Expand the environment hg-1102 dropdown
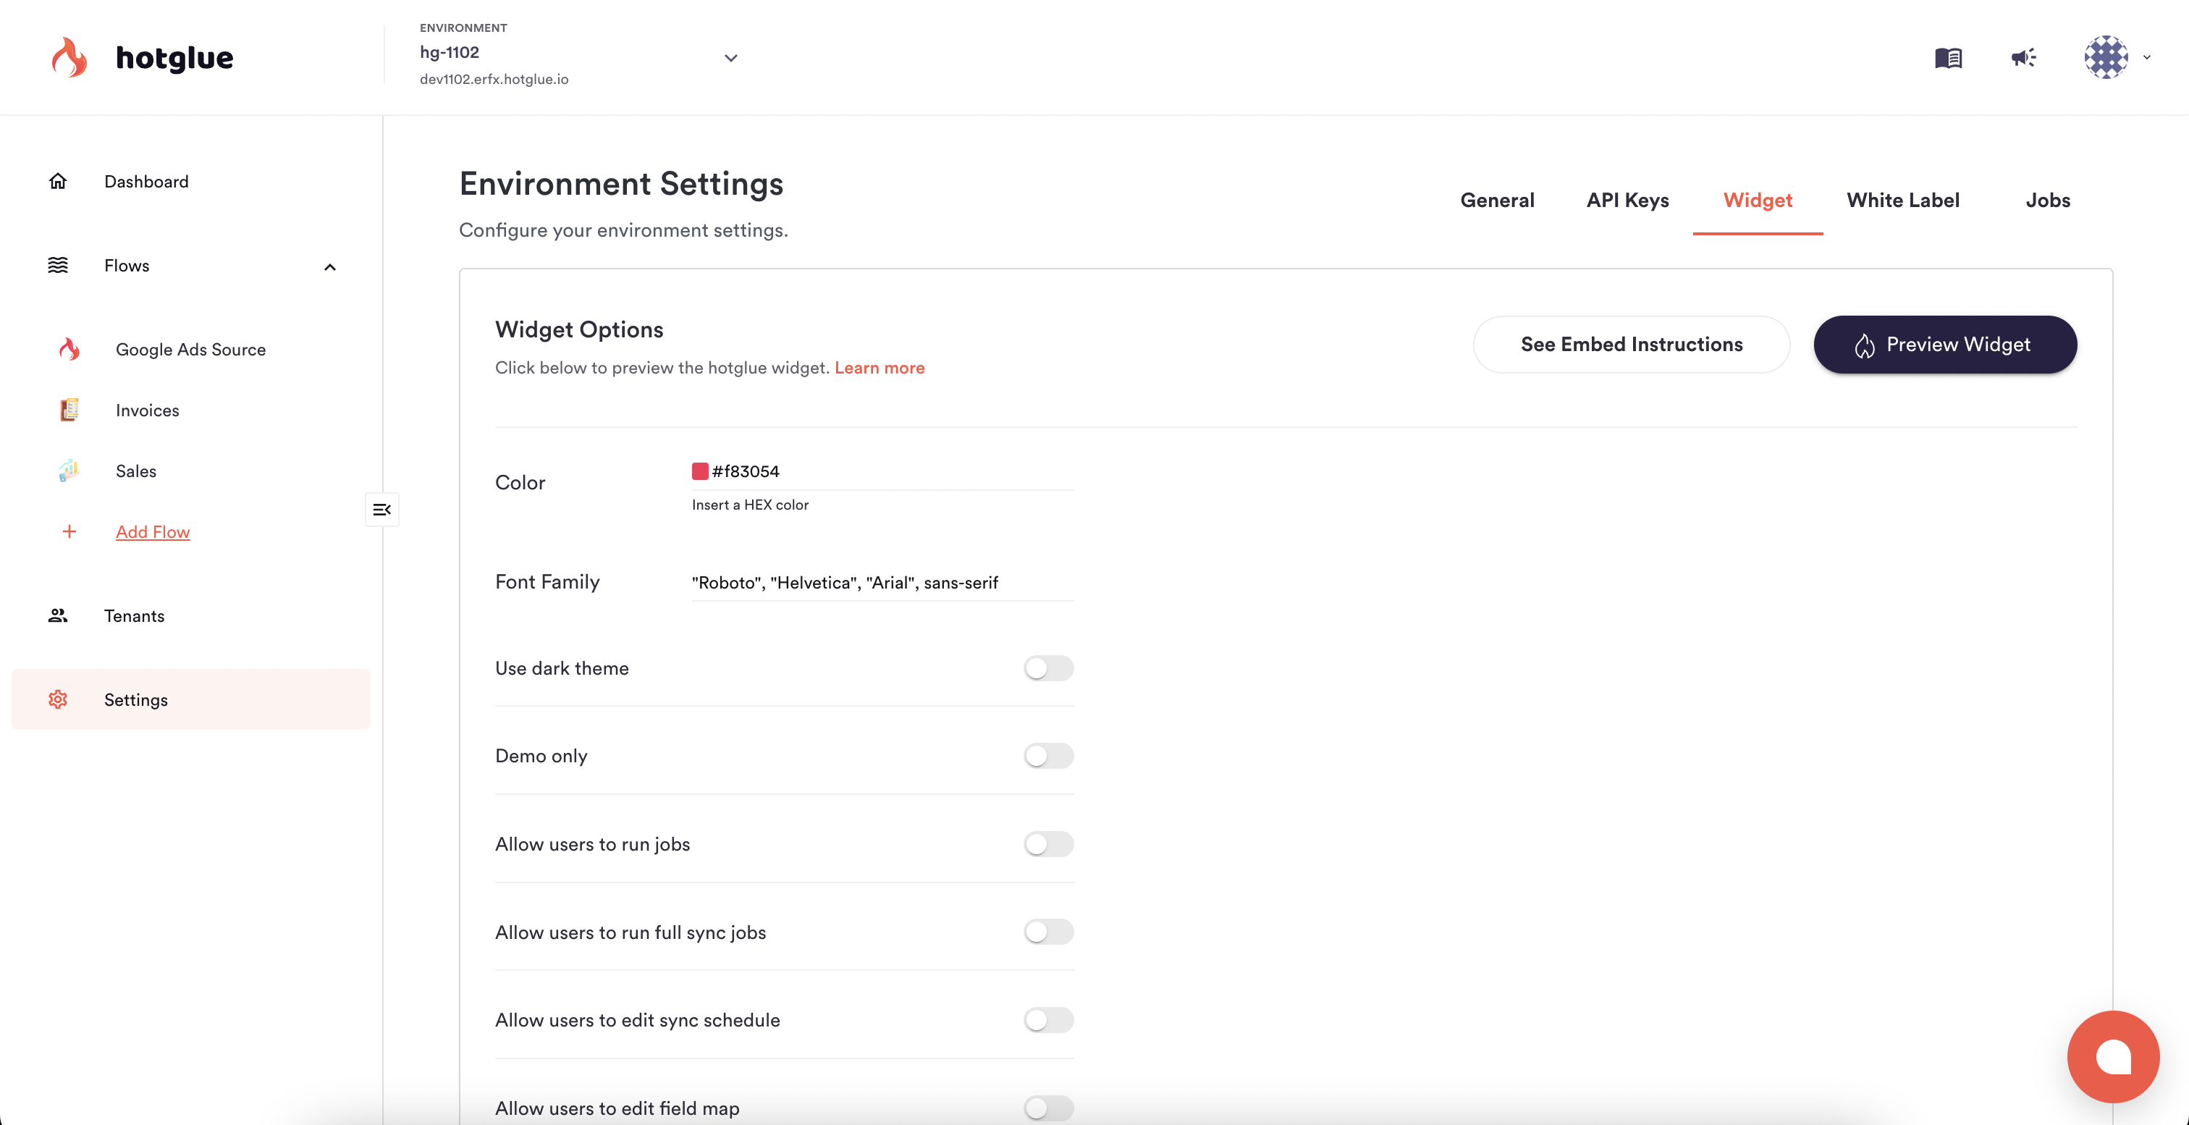Image resolution: width=2189 pixels, height=1125 pixels. pyautogui.click(x=730, y=58)
